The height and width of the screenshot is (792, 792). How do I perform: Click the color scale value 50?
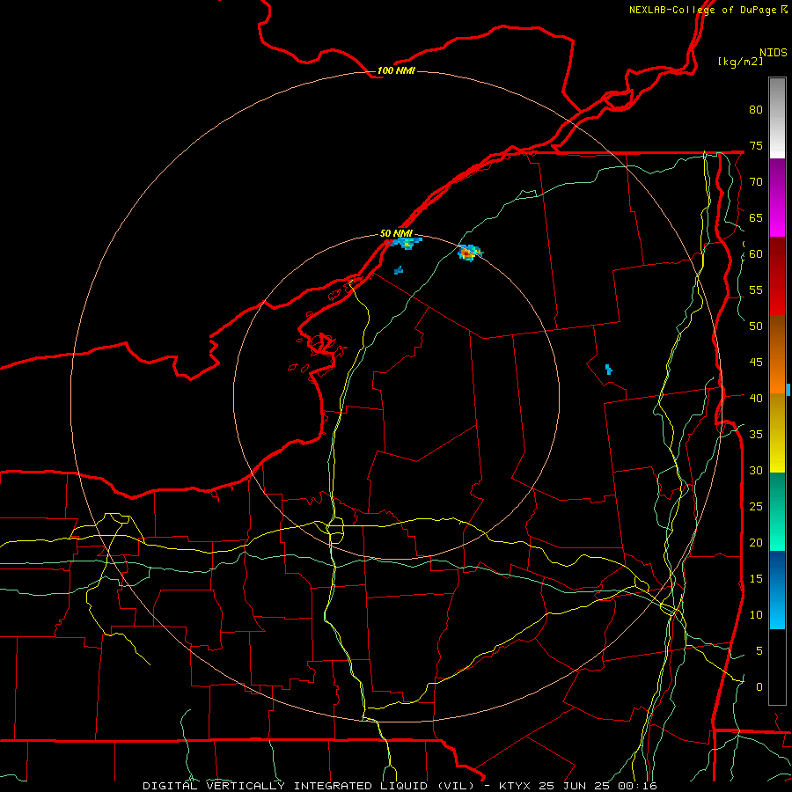coord(756,326)
